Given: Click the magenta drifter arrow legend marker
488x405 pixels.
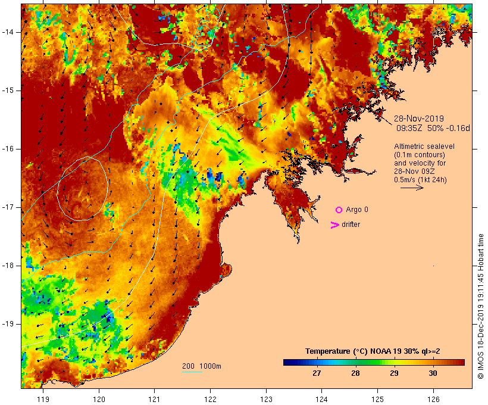Looking at the screenshot, I should click(x=334, y=225).
